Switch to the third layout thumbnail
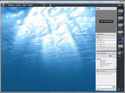The image size is (125, 93). 120,25
